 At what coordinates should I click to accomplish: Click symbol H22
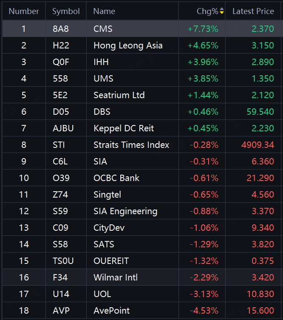[x=61, y=45]
